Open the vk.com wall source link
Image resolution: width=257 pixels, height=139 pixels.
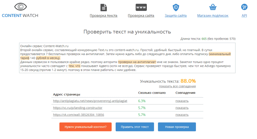pyautogui.click(x=78, y=114)
